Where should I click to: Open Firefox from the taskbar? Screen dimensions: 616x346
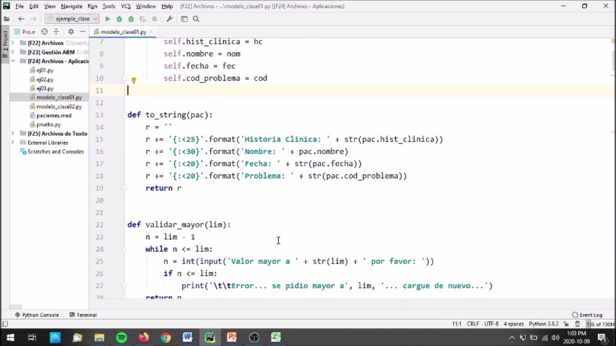(143, 337)
